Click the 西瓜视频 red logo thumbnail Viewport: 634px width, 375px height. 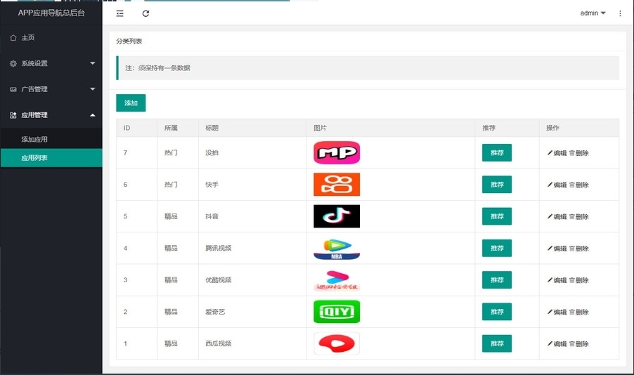coord(337,343)
